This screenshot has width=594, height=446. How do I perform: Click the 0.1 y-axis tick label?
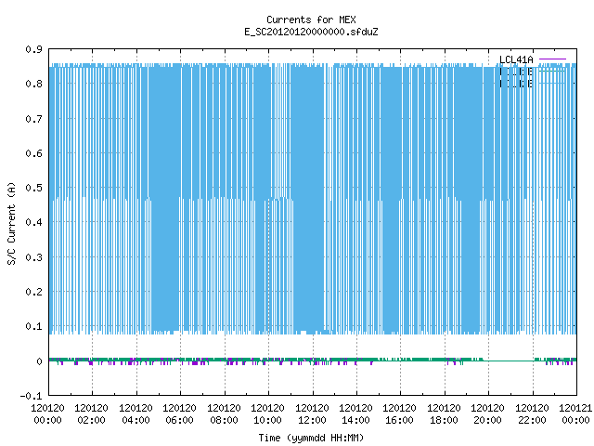(33, 326)
